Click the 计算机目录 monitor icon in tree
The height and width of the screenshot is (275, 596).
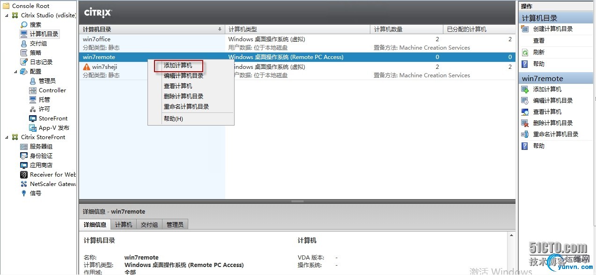click(x=24, y=34)
